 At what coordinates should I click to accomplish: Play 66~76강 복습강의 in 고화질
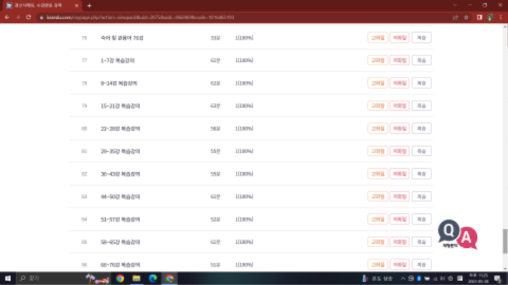(x=377, y=265)
